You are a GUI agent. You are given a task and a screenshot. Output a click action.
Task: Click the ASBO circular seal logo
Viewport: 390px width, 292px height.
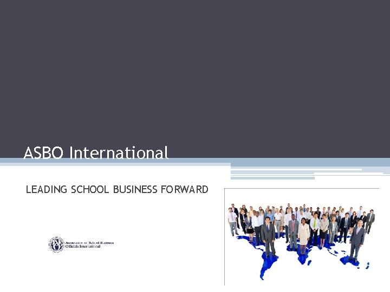click(56, 244)
